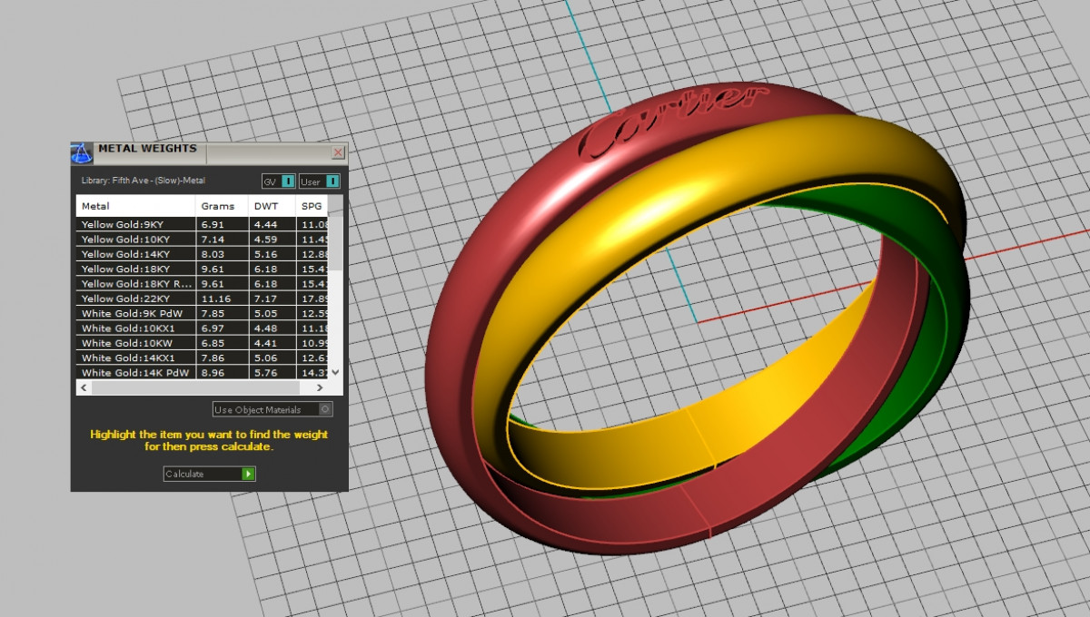The image size is (1090, 617).
Task: Click the green arrow on Calculate
Action: click(248, 474)
